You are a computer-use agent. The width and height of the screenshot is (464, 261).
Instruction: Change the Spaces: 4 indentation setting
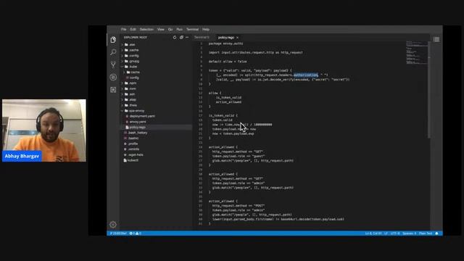(x=409, y=233)
